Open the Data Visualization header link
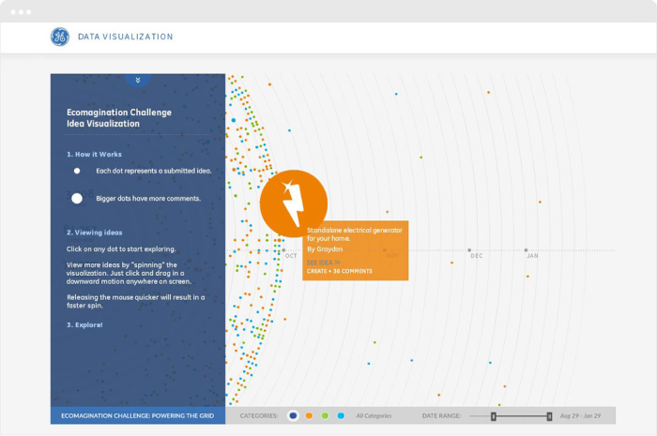The image size is (657, 436). click(125, 37)
